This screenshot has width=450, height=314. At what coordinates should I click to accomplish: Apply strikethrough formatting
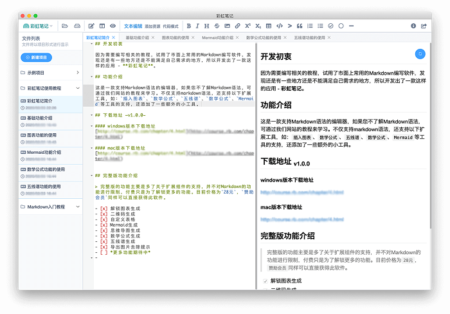pyautogui.click(x=217, y=26)
